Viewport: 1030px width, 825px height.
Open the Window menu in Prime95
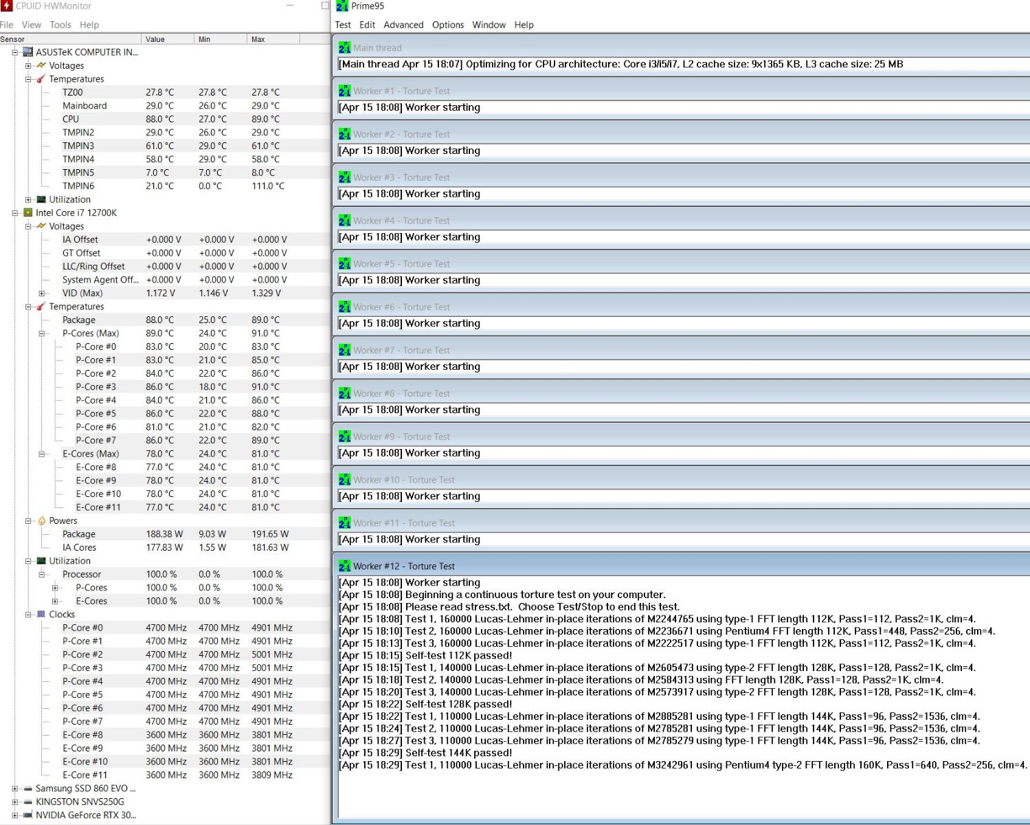(x=489, y=25)
